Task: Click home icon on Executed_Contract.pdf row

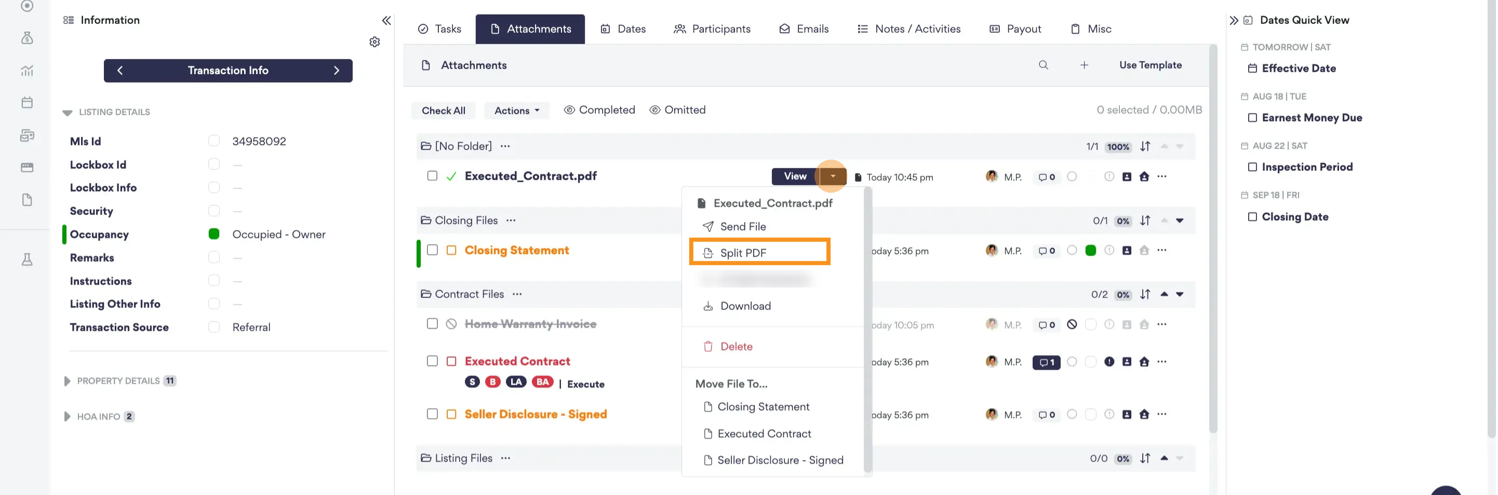Action: click(x=1144, y=176)
